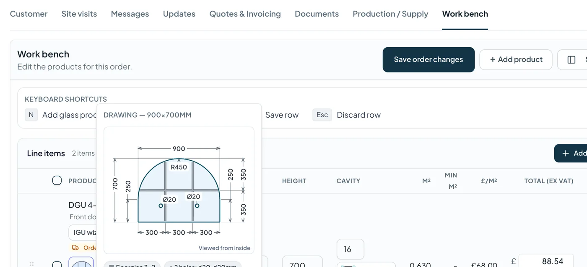Screen dimensions: 587x267
Task: Click the CAVITY column header
Action: [x=348, y=181]
